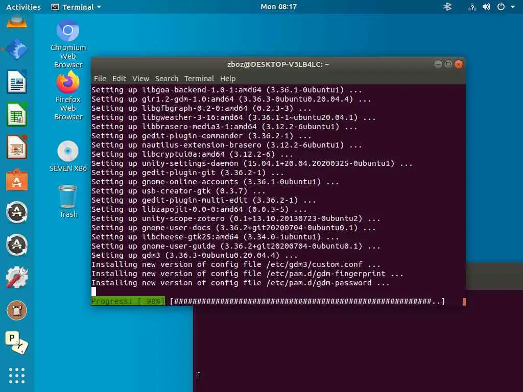523x392 pixels.
Task: Click line 'Setting up unity-settings-daemon'
Action: (252, 163)
